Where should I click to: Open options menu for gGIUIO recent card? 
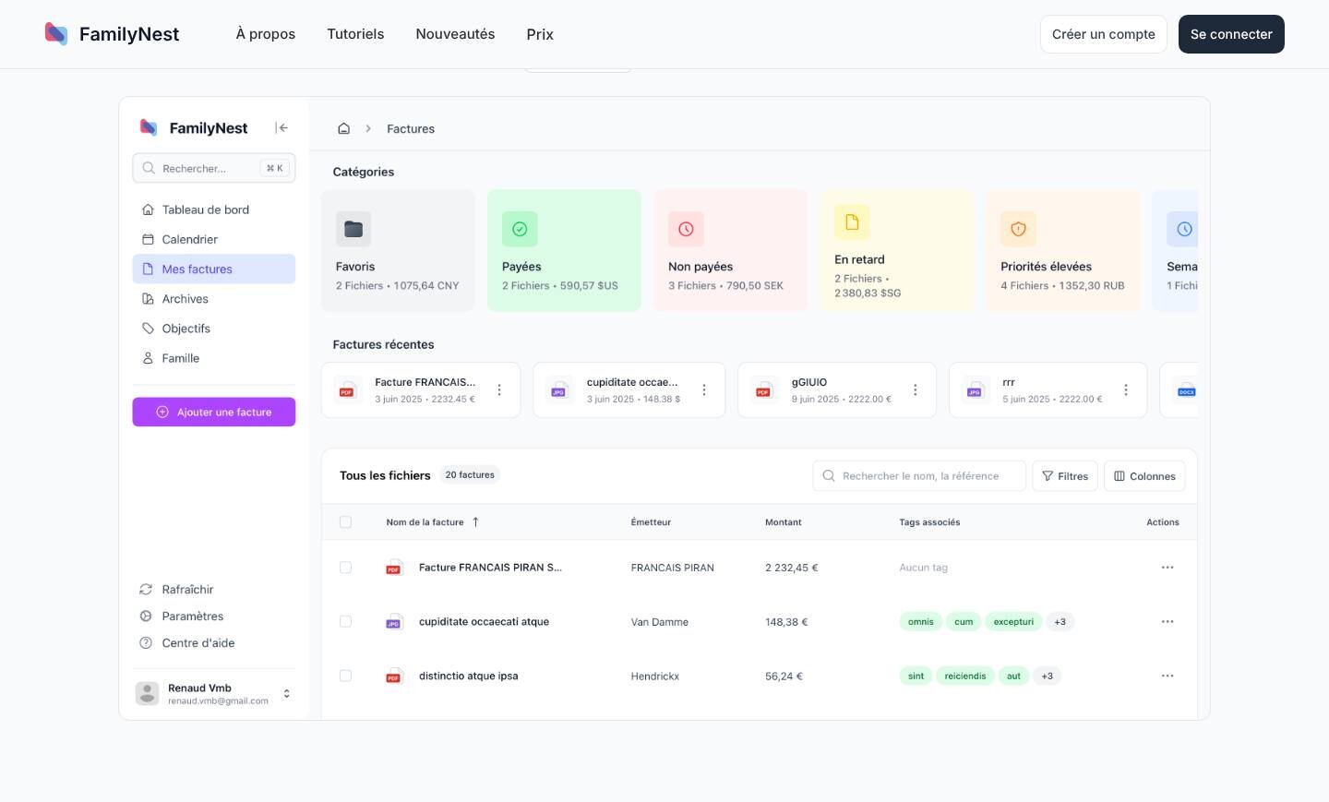pos(916,390)
